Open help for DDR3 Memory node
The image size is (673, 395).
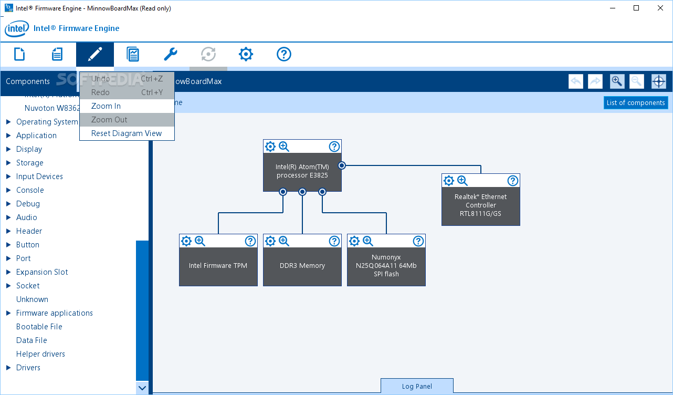coord(334,241)
